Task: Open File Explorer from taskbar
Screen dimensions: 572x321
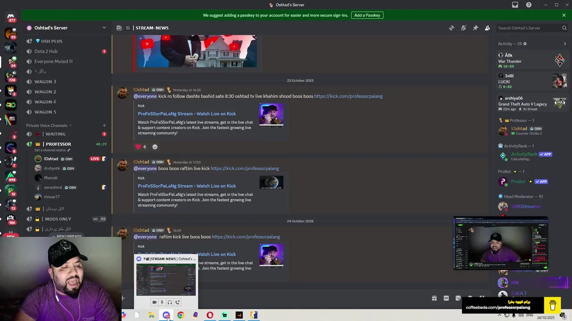Action: [151, 315]
